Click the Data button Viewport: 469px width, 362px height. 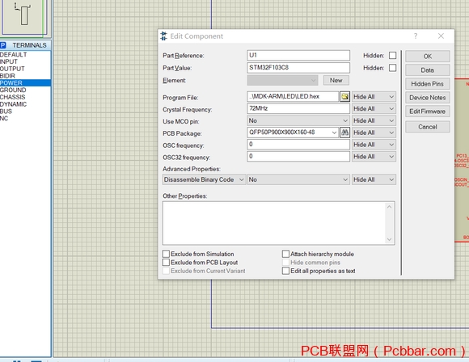428,70
